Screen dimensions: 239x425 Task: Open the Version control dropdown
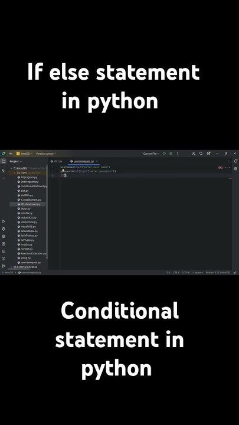tap(46, 153)
